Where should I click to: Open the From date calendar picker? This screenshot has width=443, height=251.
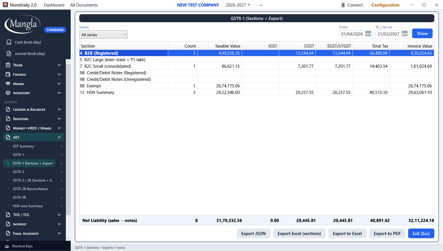(368, 34)
